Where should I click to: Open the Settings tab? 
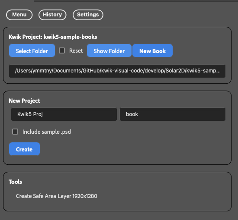tap(88, 15)
